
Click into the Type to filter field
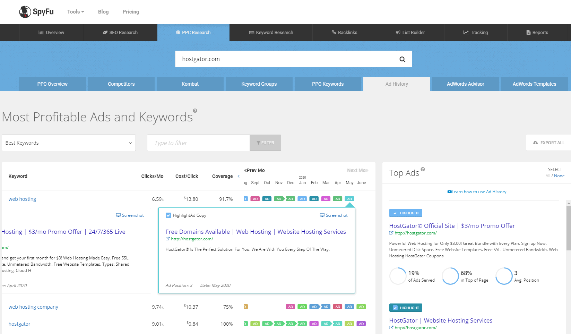coord(198,143)
